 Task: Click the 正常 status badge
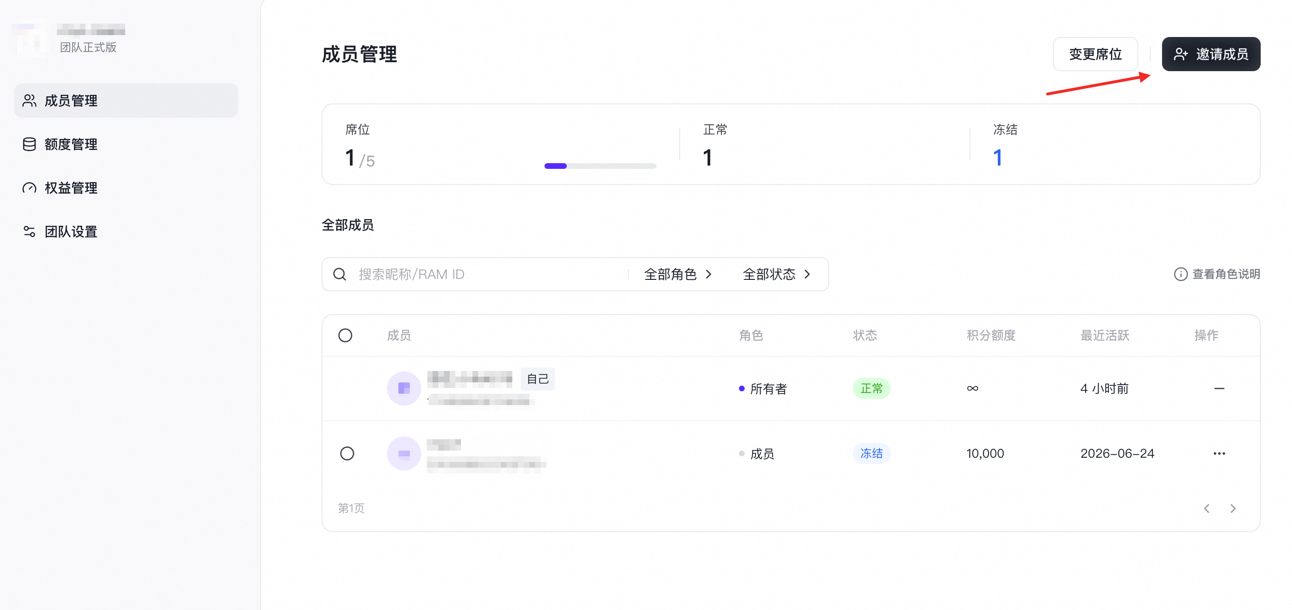(871, 389)
